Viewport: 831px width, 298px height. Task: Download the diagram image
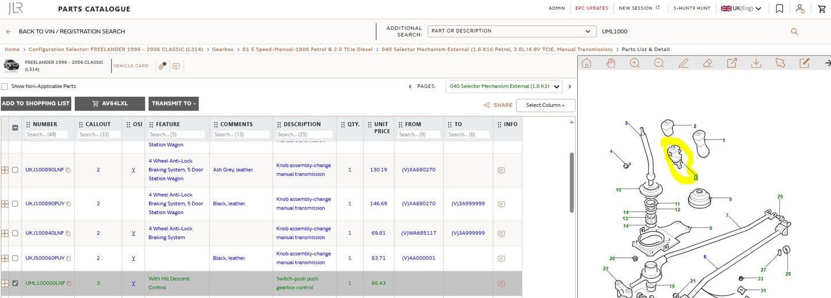pyautogui.click(x=756, y=63)
